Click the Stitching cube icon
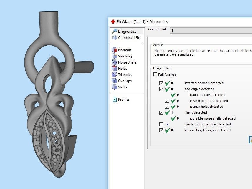The image size is (252, 189). click(114, 56)
